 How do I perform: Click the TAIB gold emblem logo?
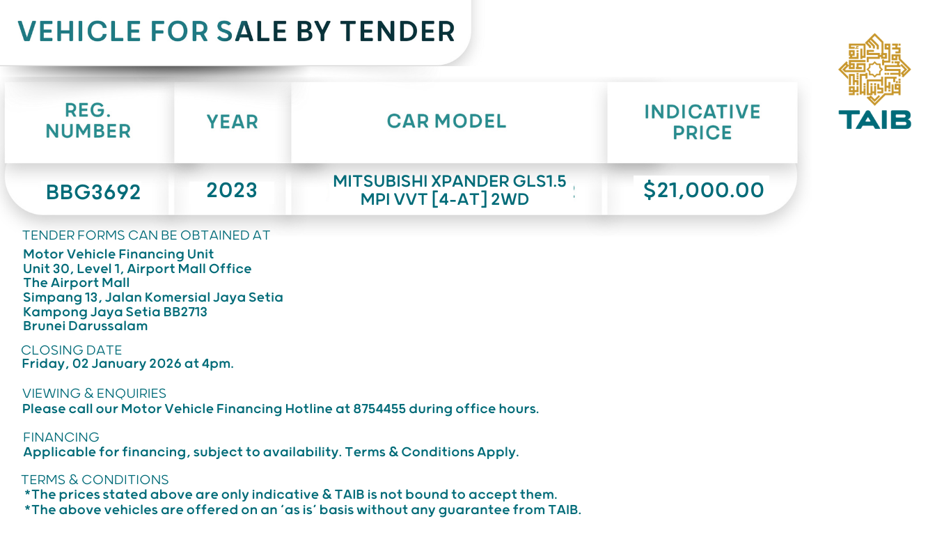[874, 68]
